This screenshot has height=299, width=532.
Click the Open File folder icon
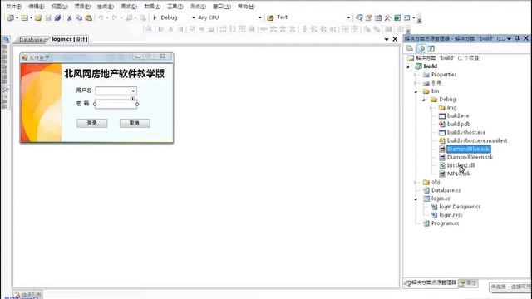click(38, 17)
